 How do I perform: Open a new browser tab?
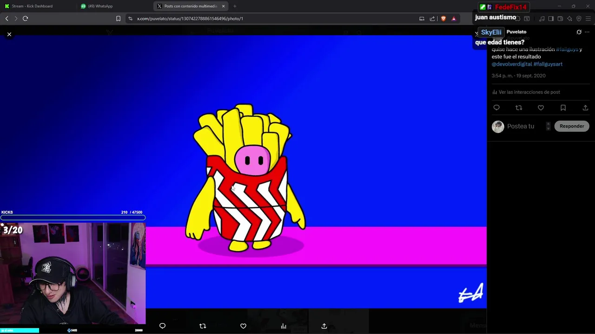click(x=235, y=6)
